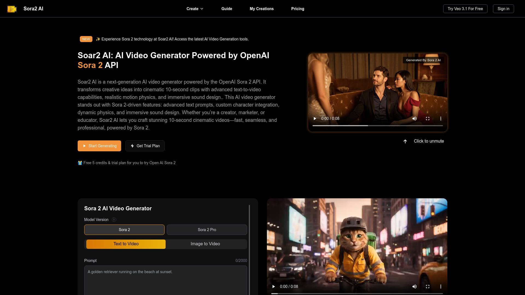Click the NEW badge in the announcement

click(x=86, y=39)
